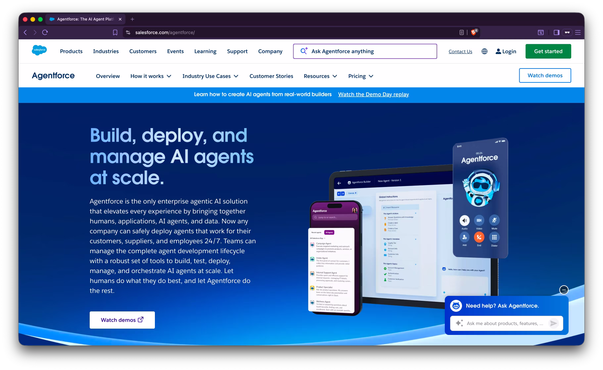Click the Agentforce heading logo
Screen dimensions: 603x370
(x=53, y=76)
